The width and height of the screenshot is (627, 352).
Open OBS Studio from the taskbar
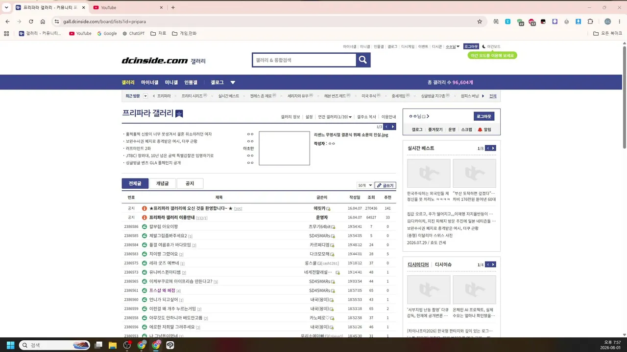click(127, 345)
